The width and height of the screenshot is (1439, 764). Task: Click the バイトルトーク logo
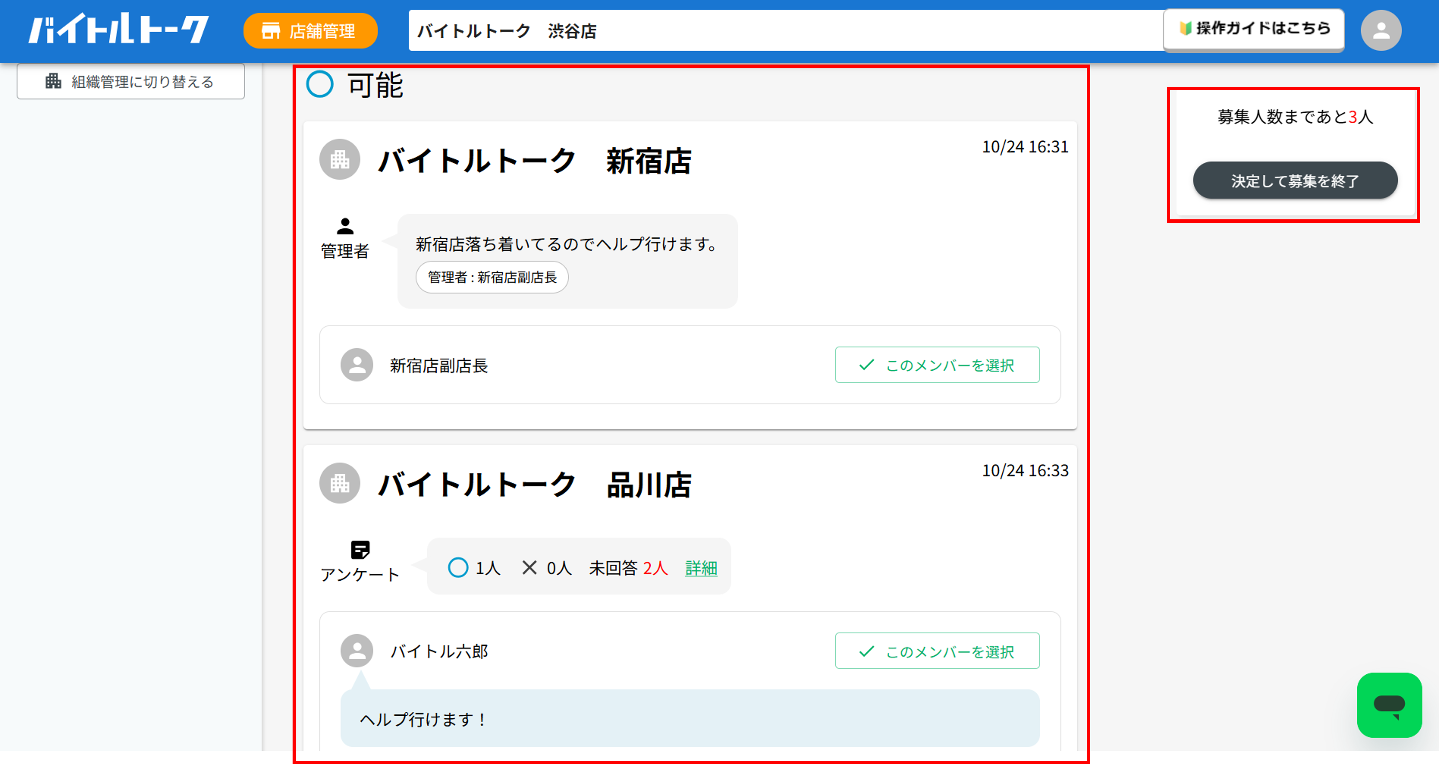(118, 29)
